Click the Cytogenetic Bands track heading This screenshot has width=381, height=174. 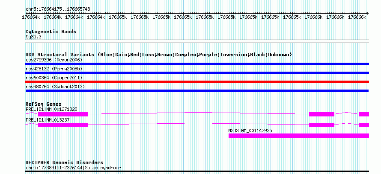point(51,32)
